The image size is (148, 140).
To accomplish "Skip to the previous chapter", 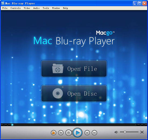I will (x=87, y=133).
